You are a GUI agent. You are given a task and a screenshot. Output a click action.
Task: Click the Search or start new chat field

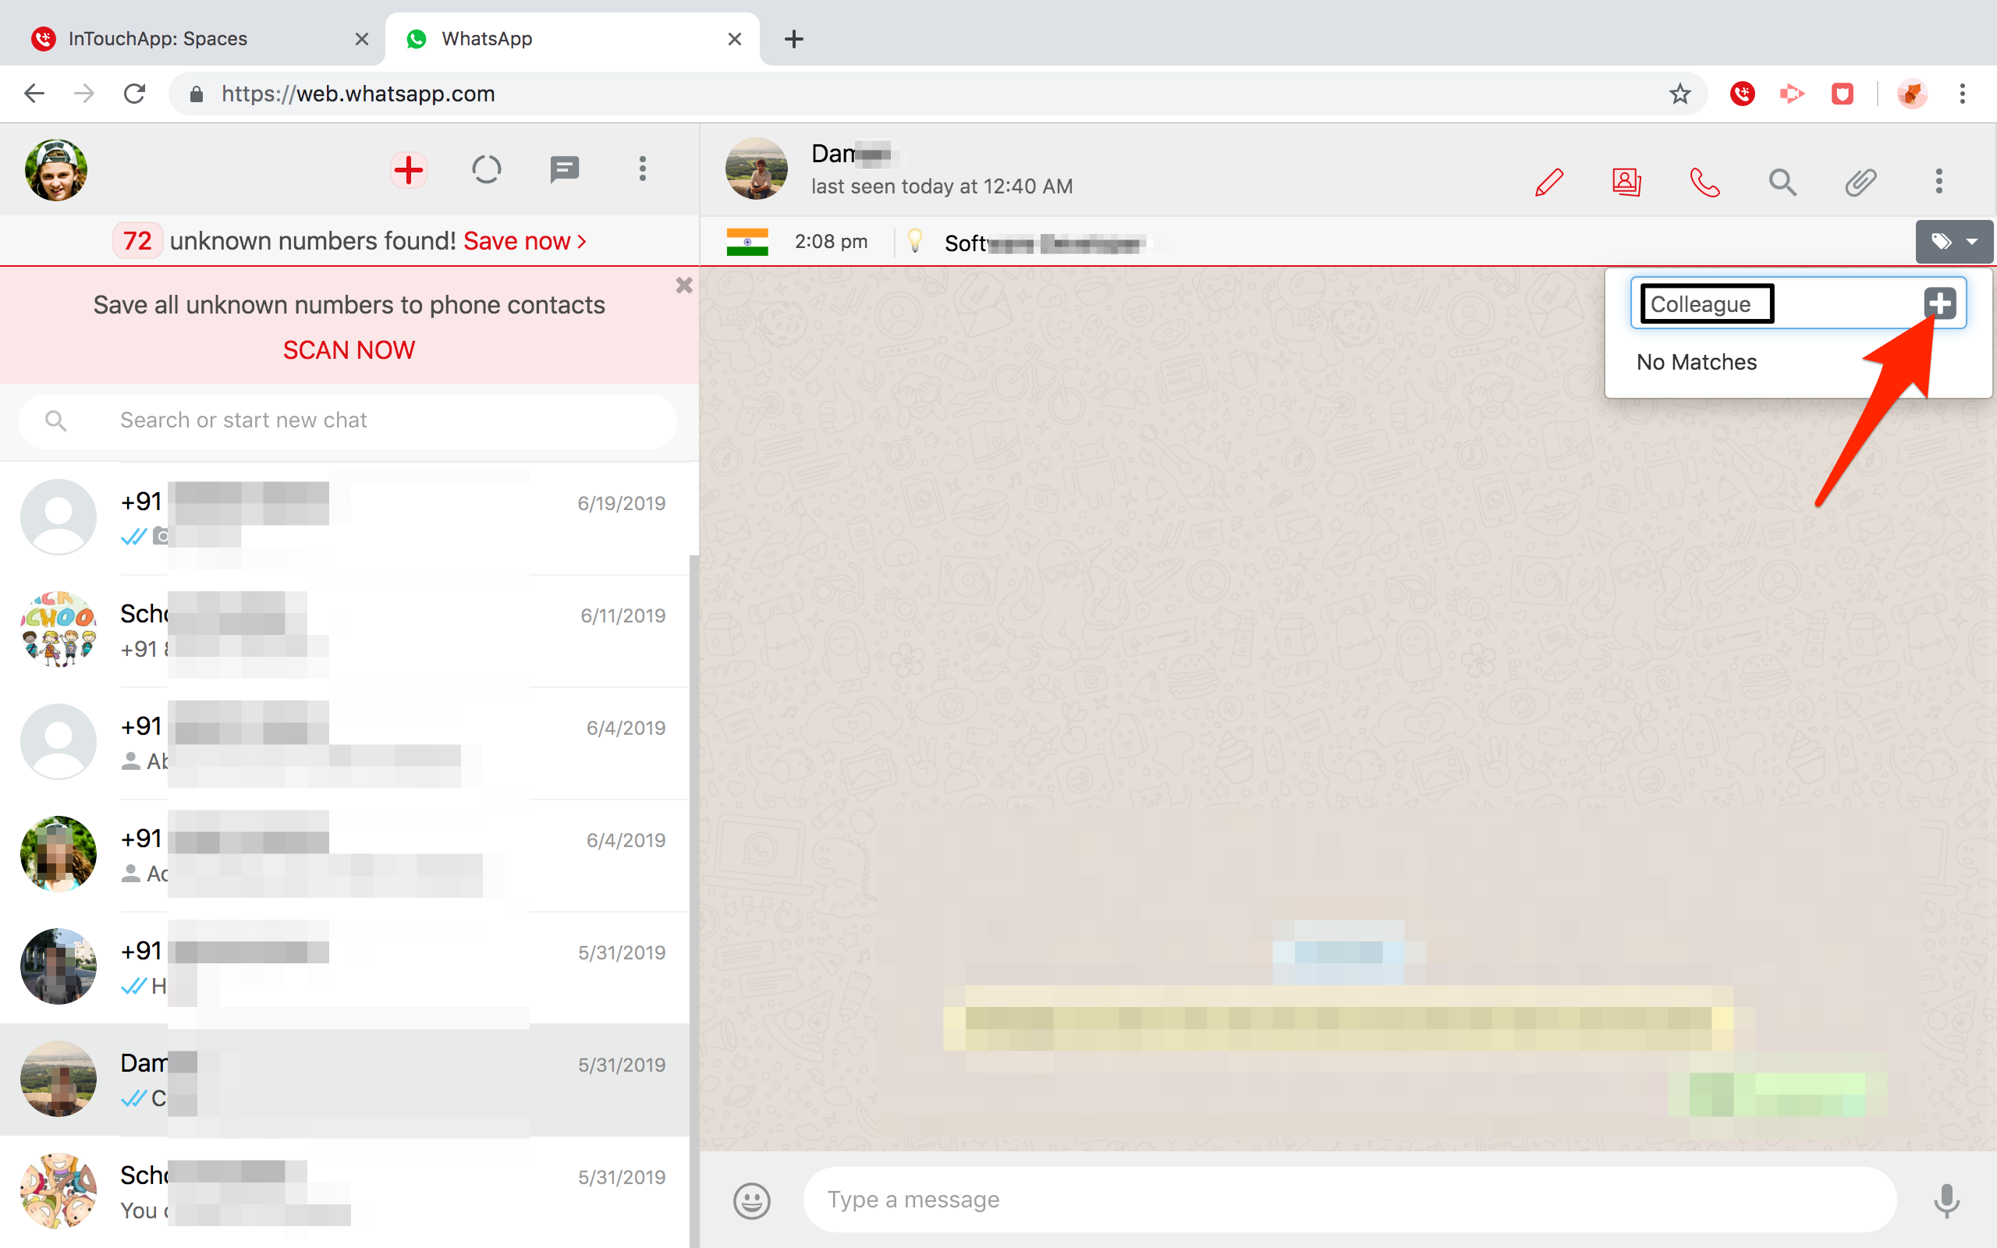coord(346,421)
